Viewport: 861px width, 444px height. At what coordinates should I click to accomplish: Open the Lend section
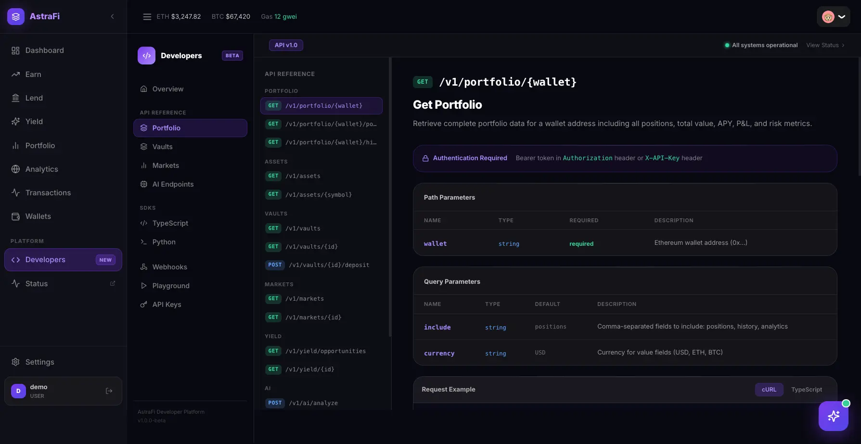(63, 98)
